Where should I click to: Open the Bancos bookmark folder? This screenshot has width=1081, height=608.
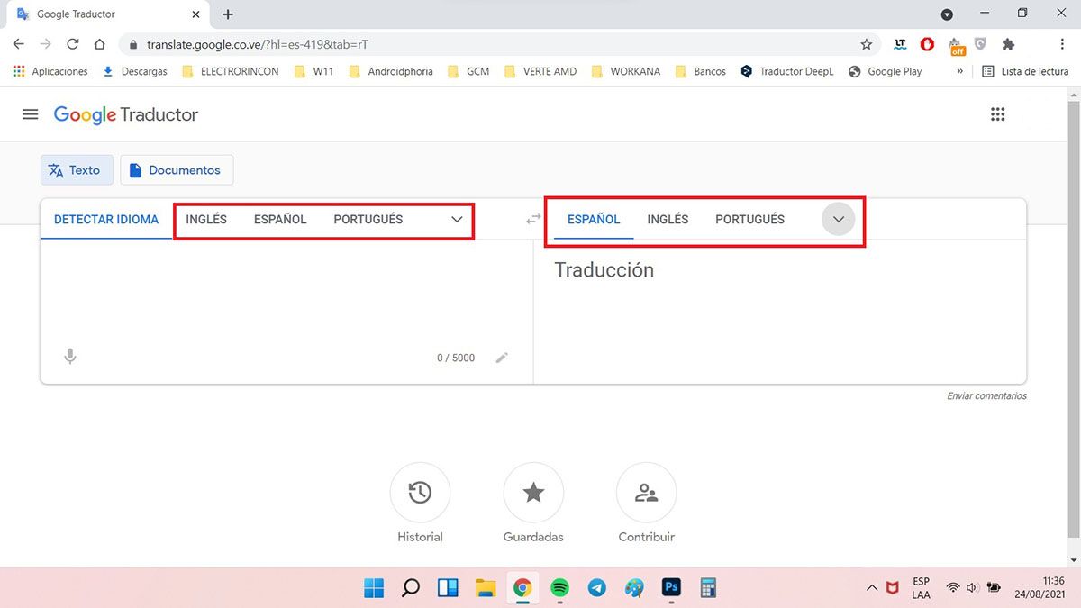(x=700, y=71)
